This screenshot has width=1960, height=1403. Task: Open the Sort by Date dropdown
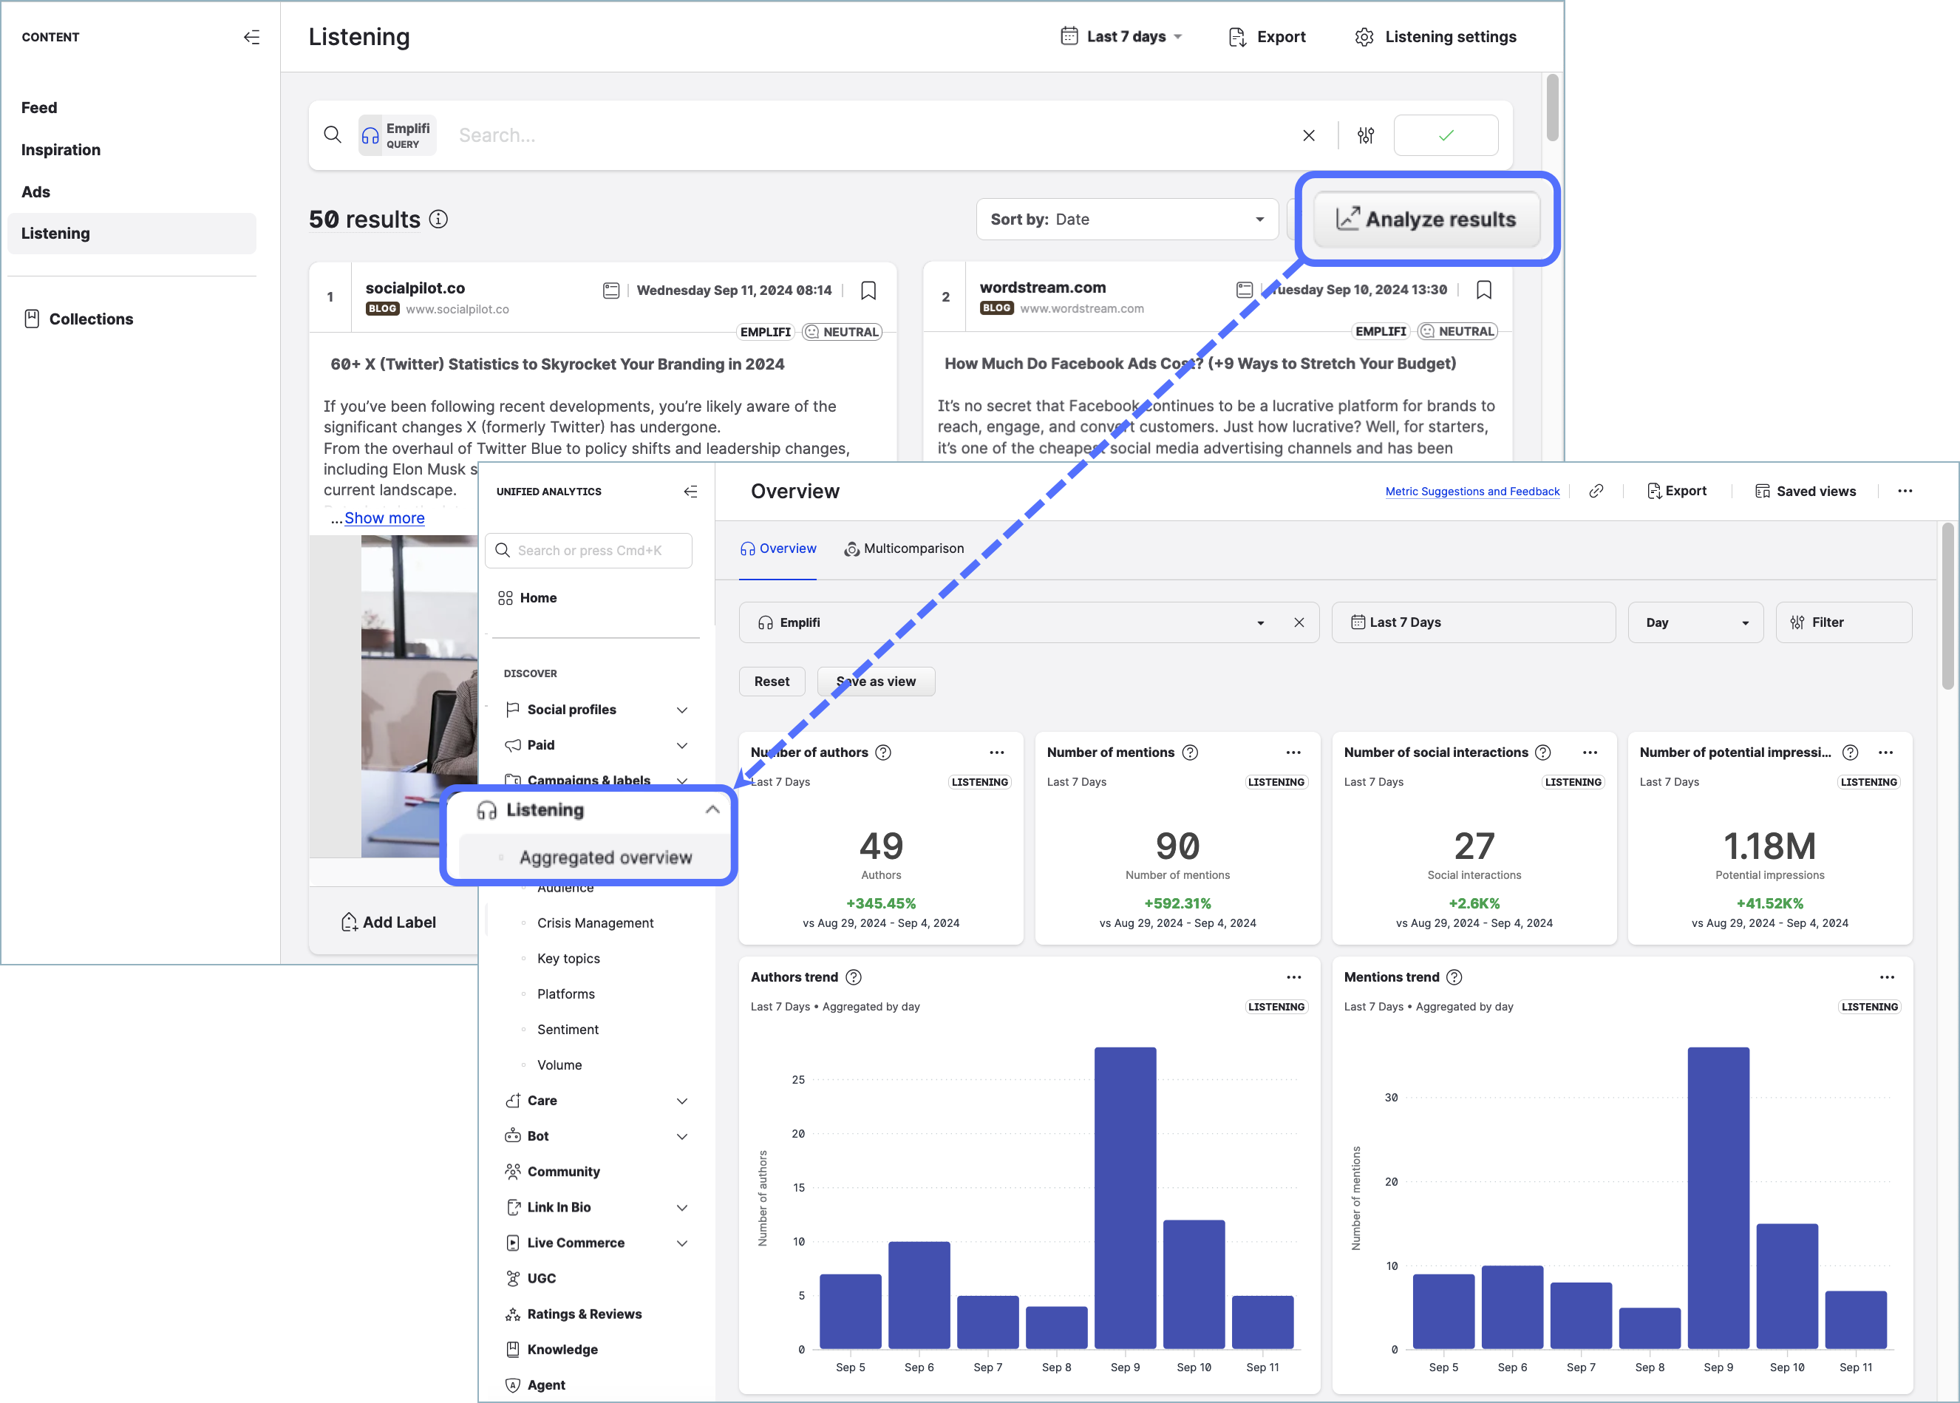pyautogui.click(x=1126, y=220)
